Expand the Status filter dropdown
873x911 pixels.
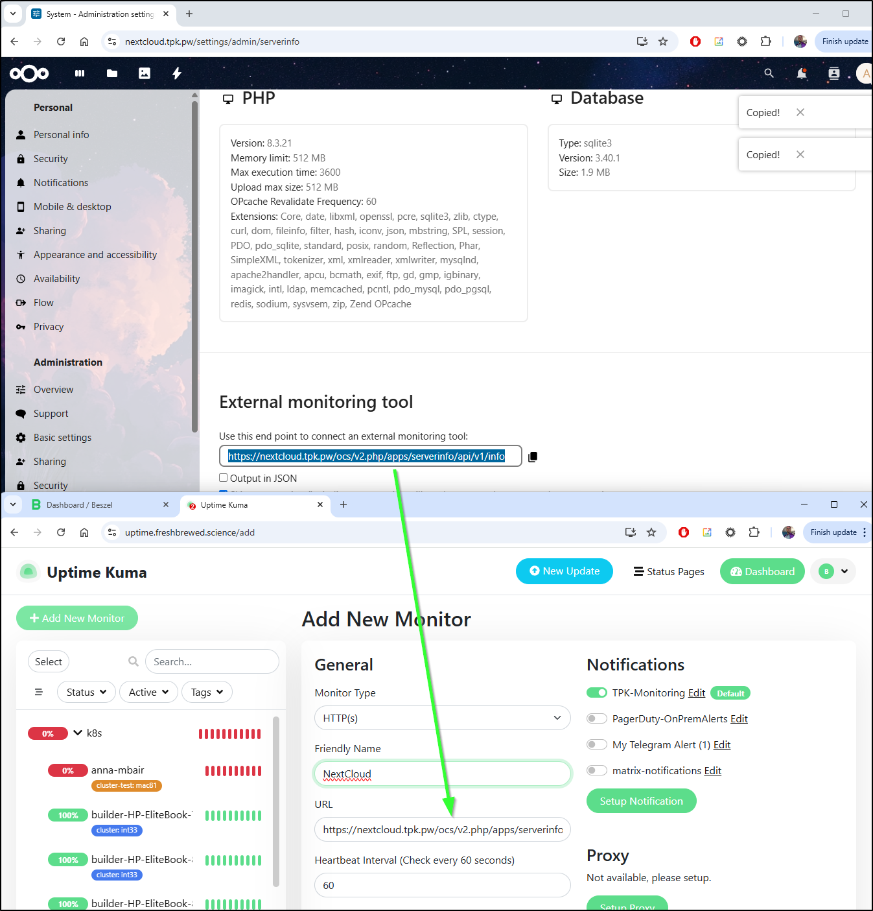tap(86, 692)
